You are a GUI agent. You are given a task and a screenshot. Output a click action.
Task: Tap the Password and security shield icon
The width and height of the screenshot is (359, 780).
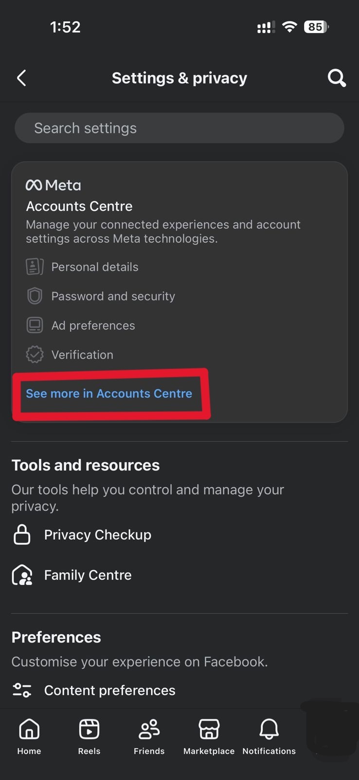(35, 296)
